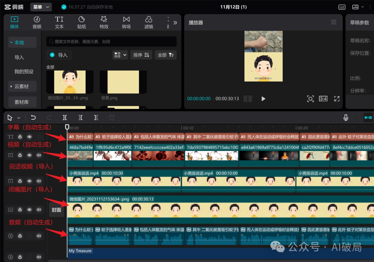This screenshot has height=262, width=374.
Task: Change the 3:4 aspect ratio setting
Action: pos(323,99)
